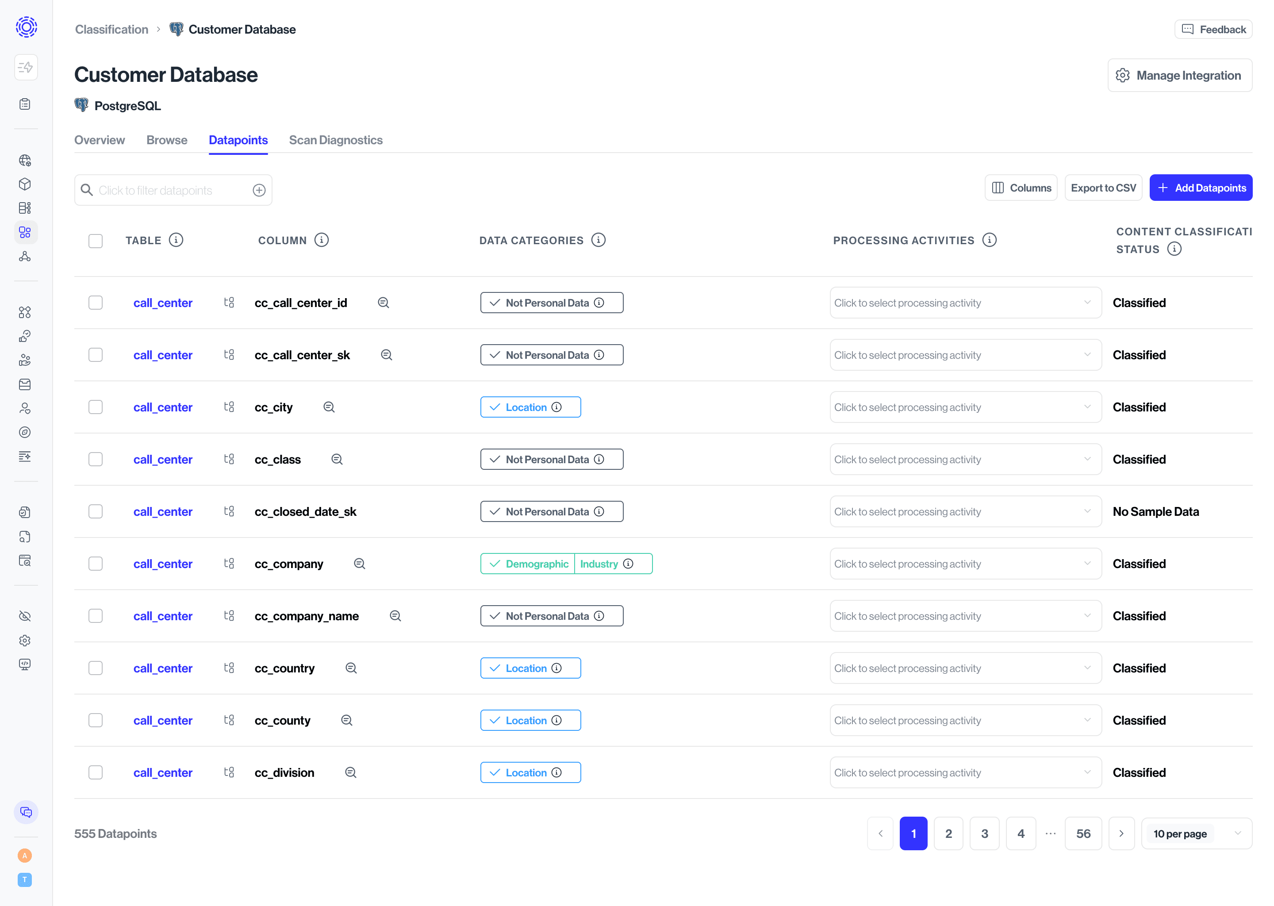This screenshot has height=906, width=1274.
Task: Click Manage Integration button
Action: [x=1180, y=75]
